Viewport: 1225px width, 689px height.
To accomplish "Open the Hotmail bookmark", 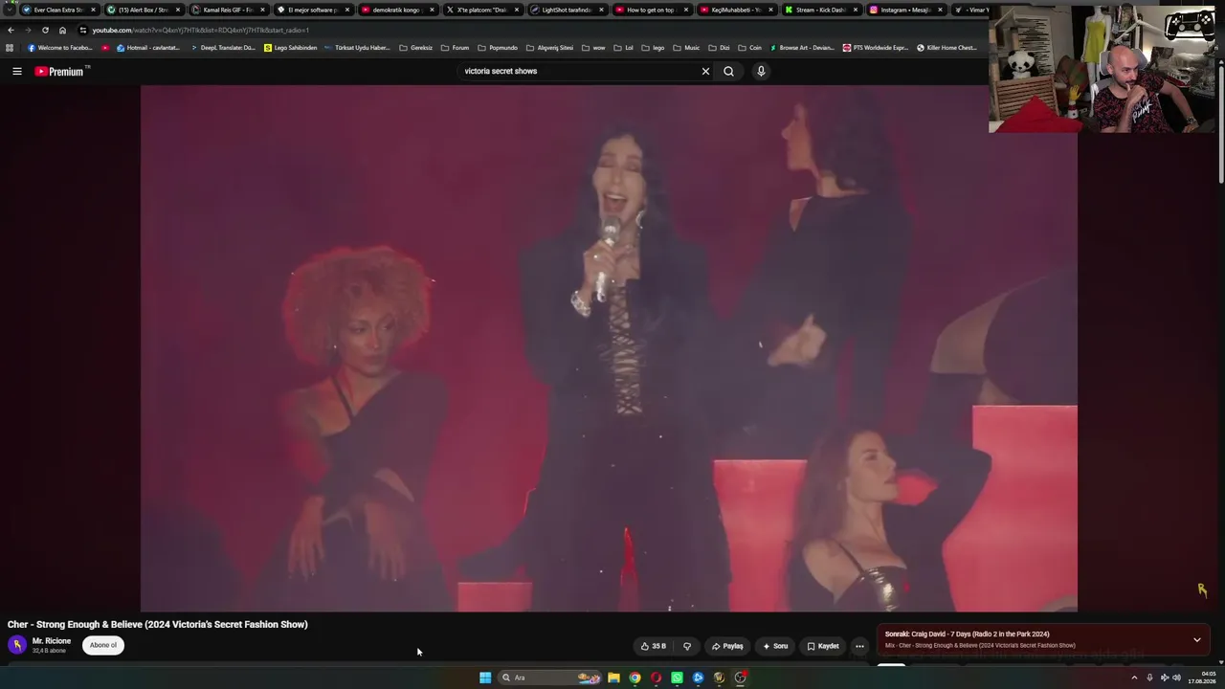I will (148, 48).
